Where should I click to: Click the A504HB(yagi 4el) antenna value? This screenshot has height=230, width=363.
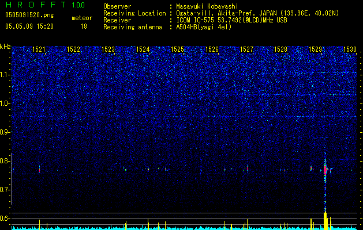point(204,27)
